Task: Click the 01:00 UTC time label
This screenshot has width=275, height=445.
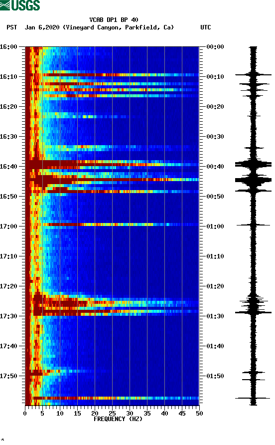Action: tap(215, 226)
